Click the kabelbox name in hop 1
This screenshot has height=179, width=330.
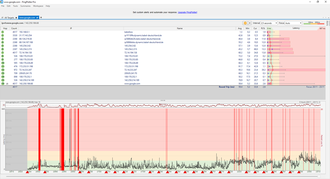(128, 32)
